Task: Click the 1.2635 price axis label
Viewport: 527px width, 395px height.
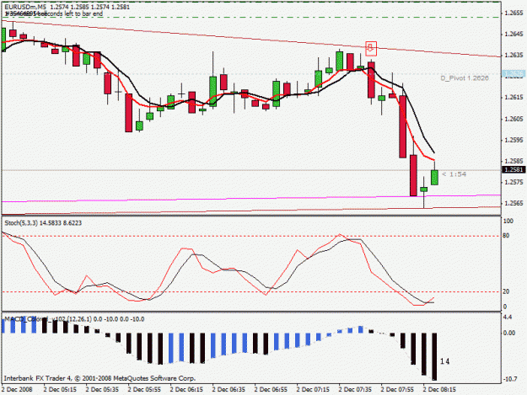Action: [514, 56]
